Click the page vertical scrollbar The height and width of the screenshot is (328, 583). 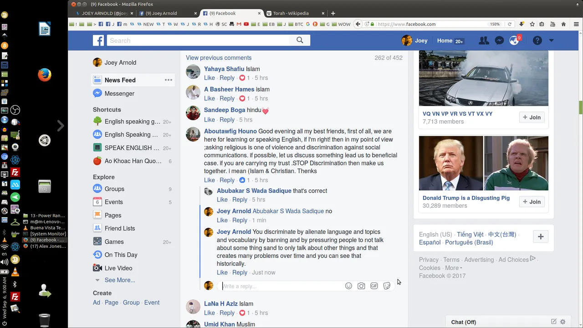pos(580,108)
